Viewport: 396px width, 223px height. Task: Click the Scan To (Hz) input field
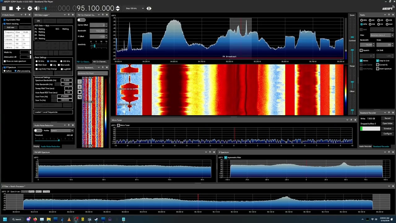coord(65,100)
